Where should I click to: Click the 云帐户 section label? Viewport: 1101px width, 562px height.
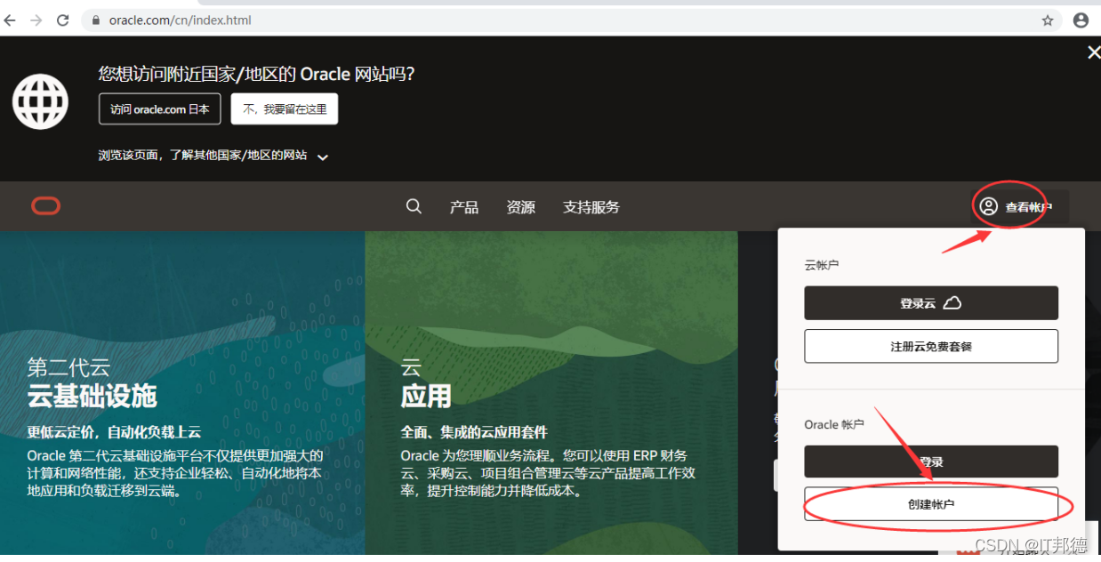pos(822,265)
